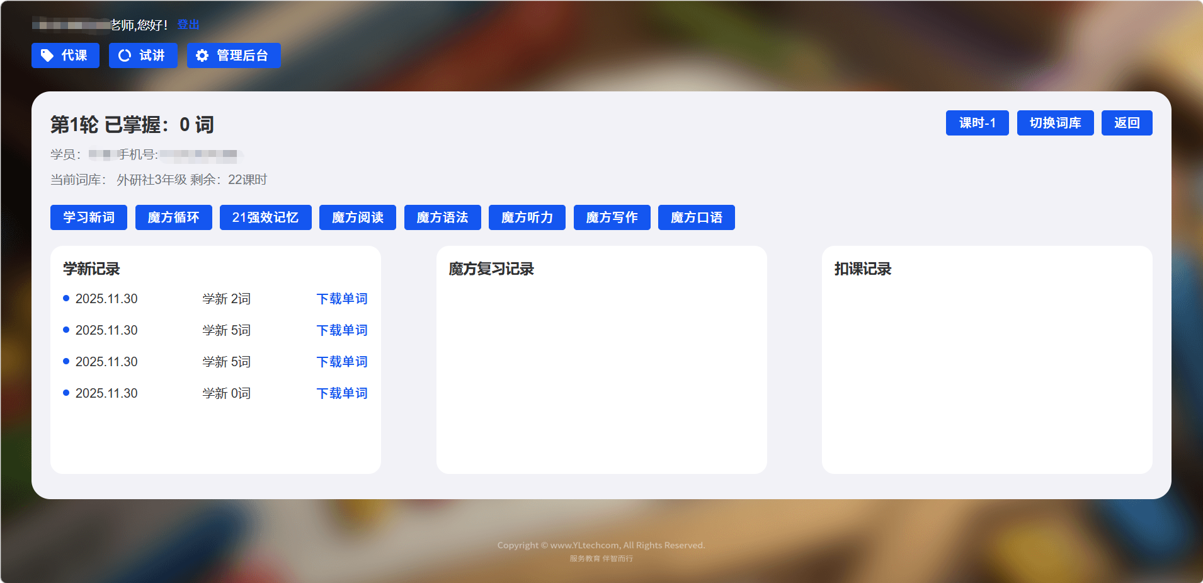Open the 魔方循环 module

(174, 217)
